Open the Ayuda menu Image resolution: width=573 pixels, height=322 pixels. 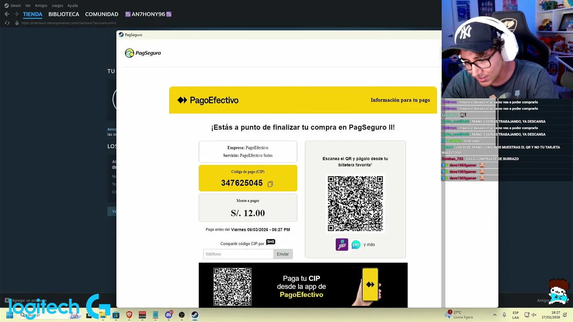pyautogui.click(x=73, y=5)
